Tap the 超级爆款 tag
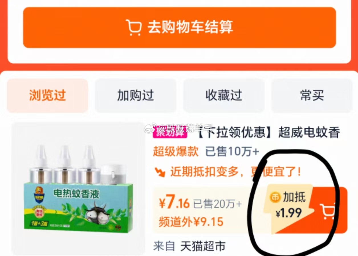Image resolution: width=358 pixels, height=256 pixels. (x=176, y=152)
